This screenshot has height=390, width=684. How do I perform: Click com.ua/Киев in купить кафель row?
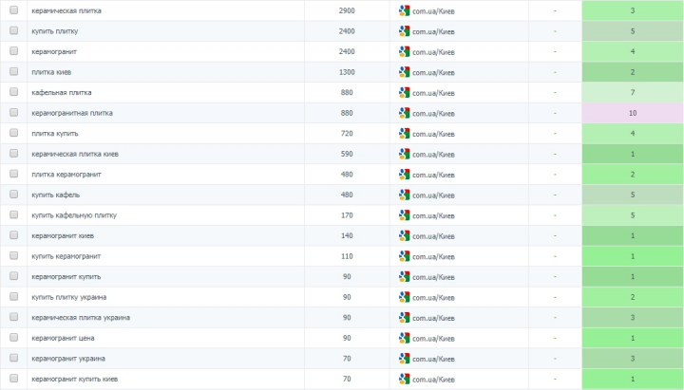pyautogui.click(x=433, y=195)
